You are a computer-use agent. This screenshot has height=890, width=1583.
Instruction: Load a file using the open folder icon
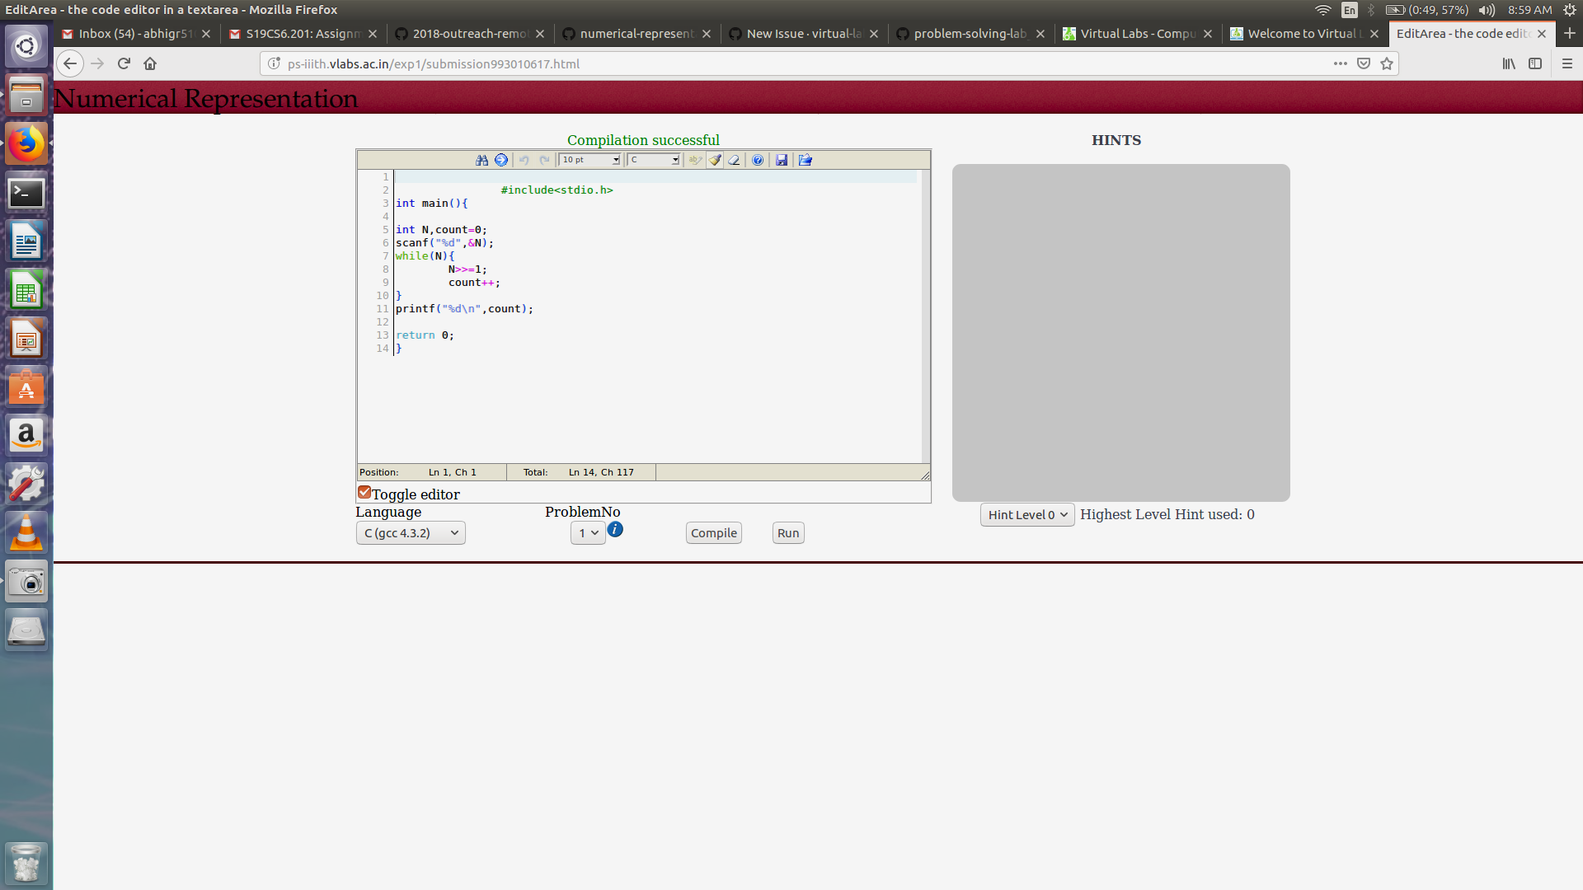tap(805, 160)
